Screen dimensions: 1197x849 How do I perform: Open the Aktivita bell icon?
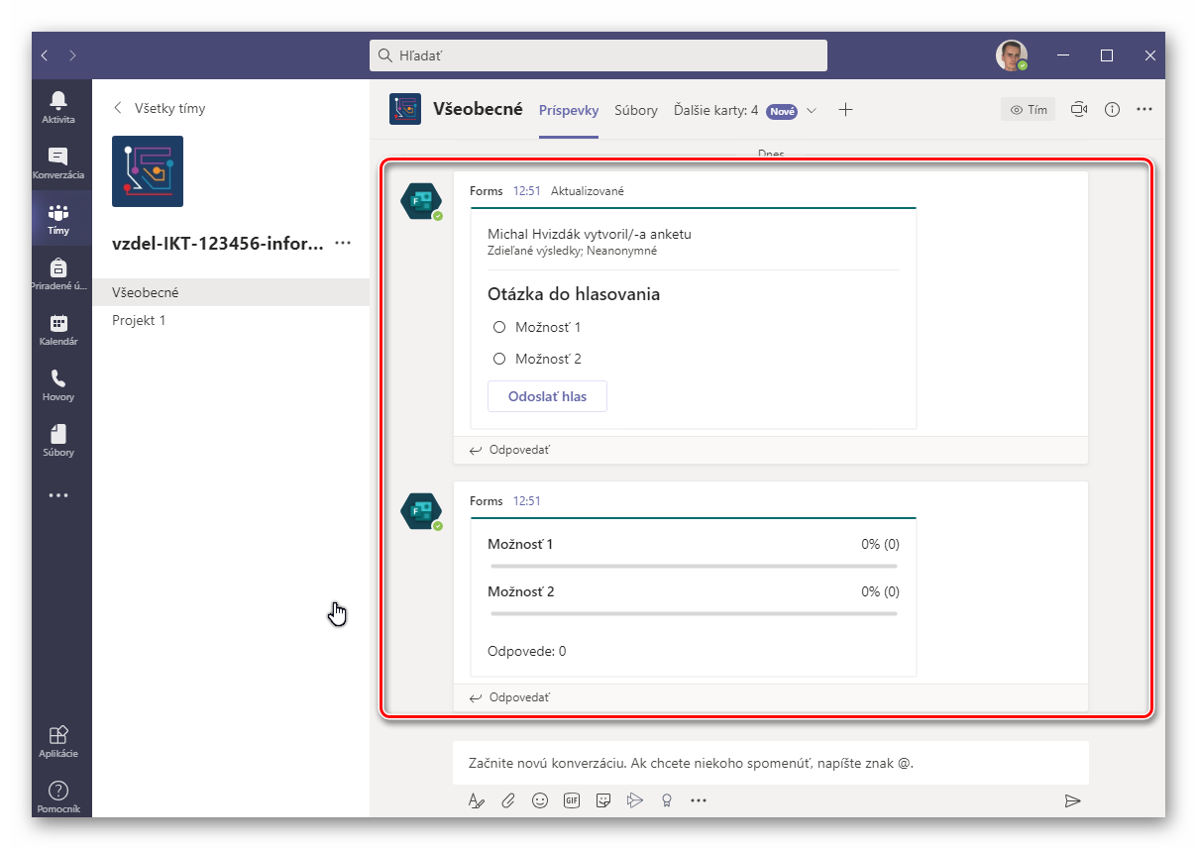58,106
